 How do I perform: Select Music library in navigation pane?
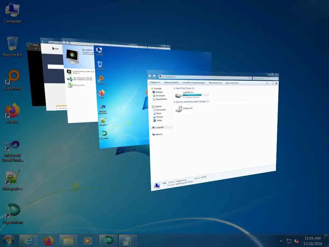[157, 114]
